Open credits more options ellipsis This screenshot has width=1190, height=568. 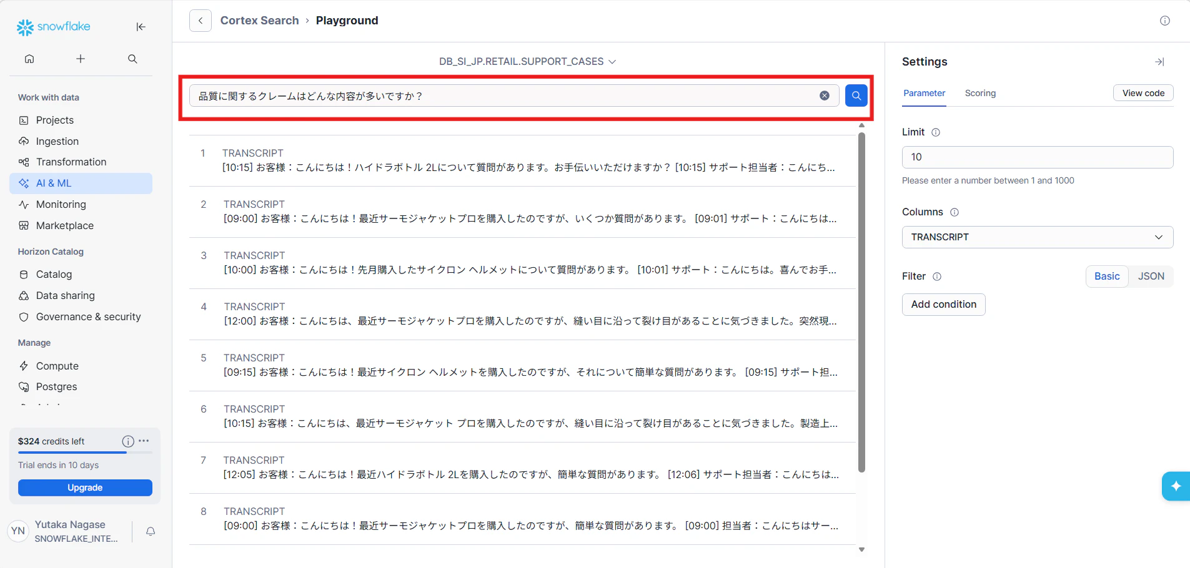point(144,441)
